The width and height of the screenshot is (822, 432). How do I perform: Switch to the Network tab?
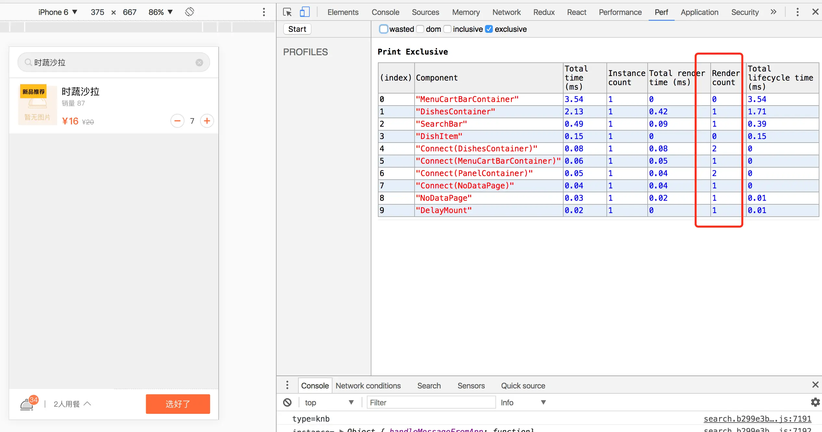point(506,12)
